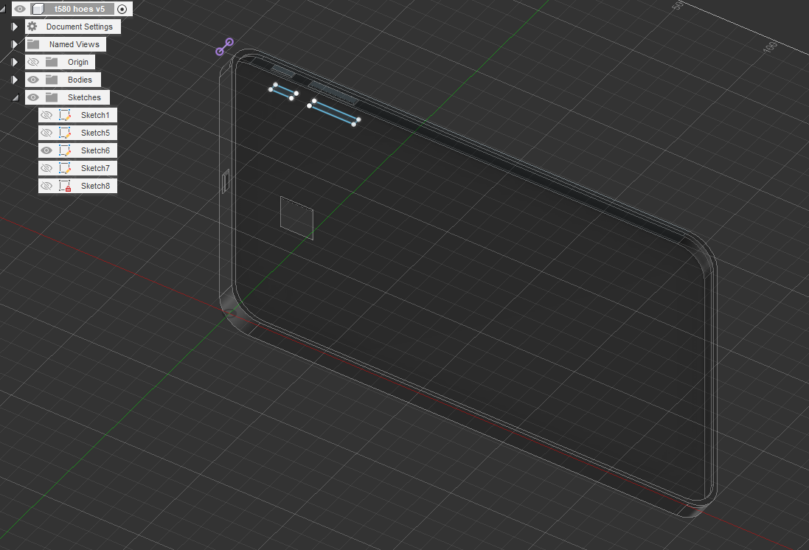Click the Document Settings gear icon
Screen dimensions: 809x550
pos(32,27)
